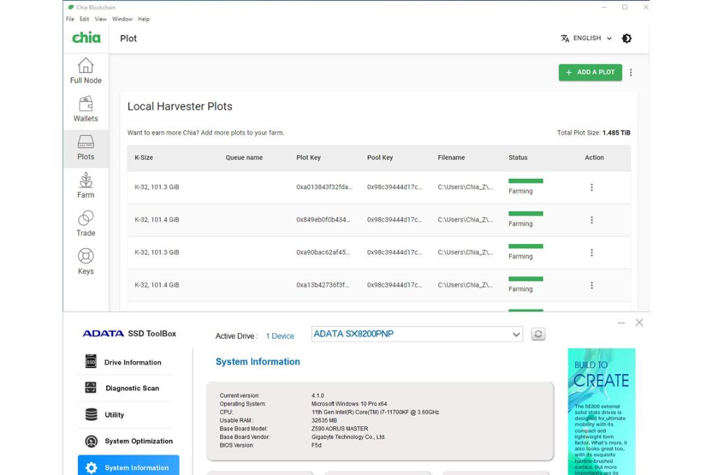
Task: Open action menu for plot 0x849eb0f0b434
Action: click(591, 220)
